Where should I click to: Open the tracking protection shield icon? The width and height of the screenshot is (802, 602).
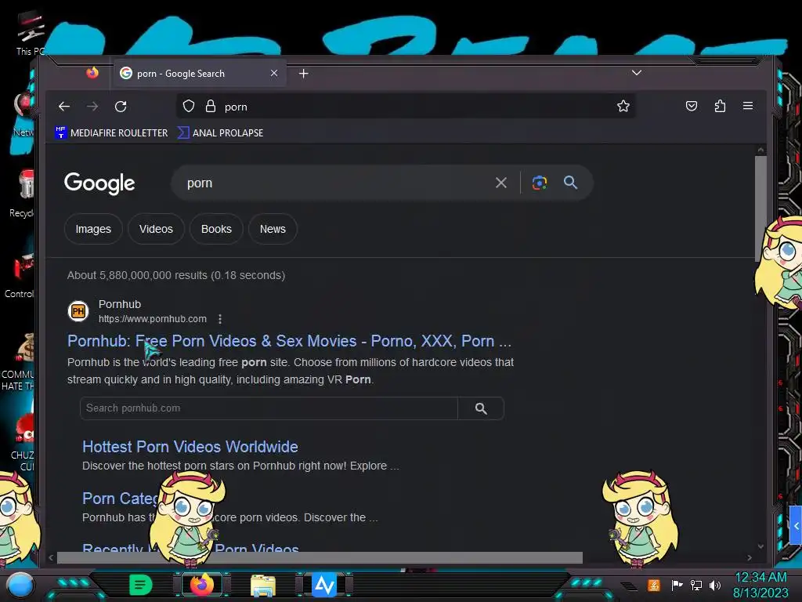pyautogui.click(x=189, y=107)
